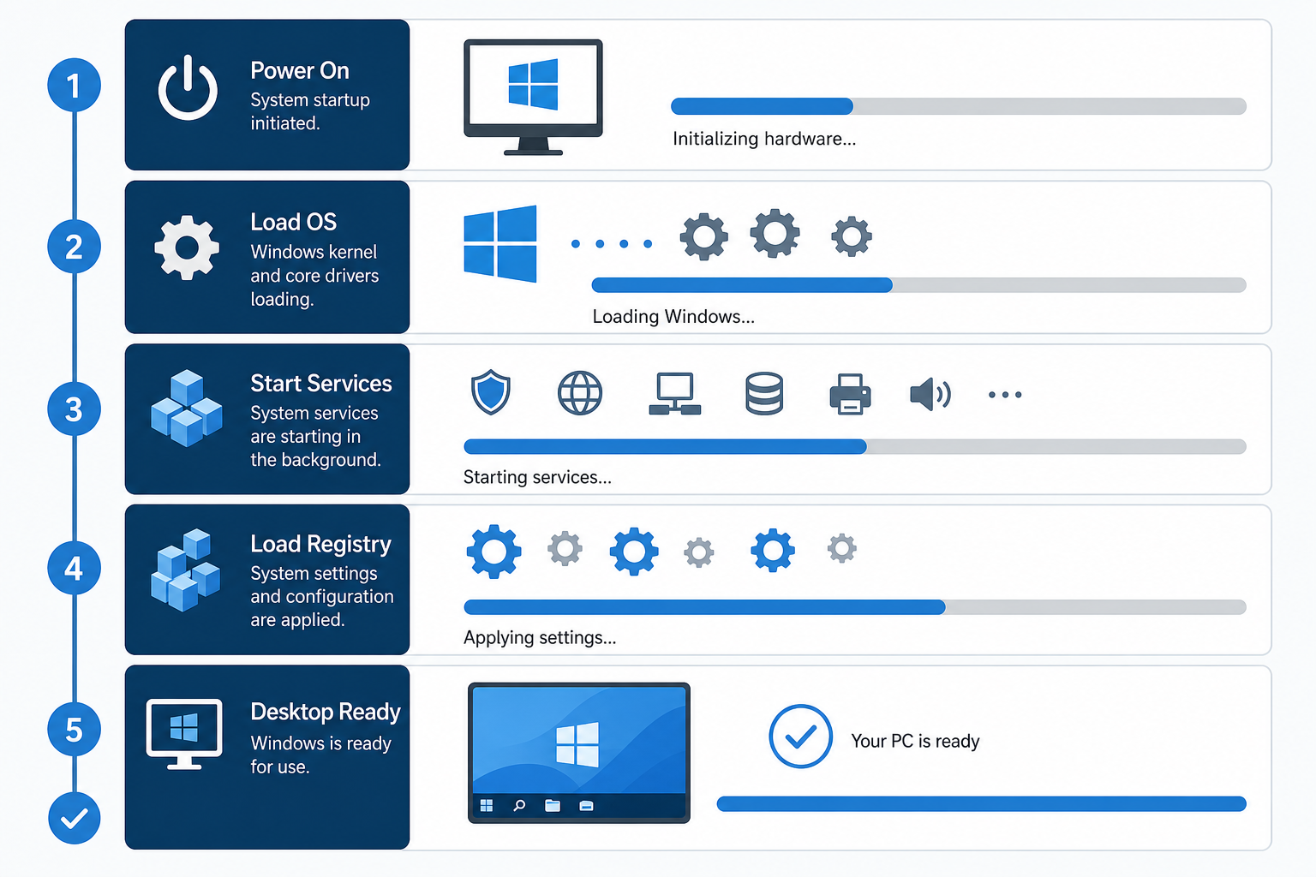
Task: Click the checkmark circle ending the step timeline
Action: (x=75, y=818)
